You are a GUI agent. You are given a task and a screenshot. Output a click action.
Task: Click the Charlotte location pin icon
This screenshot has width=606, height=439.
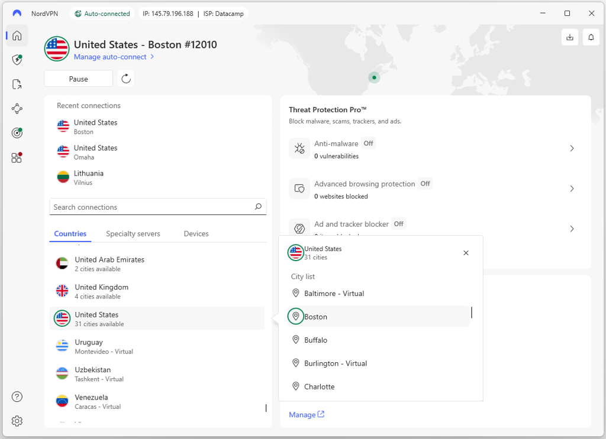point(296,386)
